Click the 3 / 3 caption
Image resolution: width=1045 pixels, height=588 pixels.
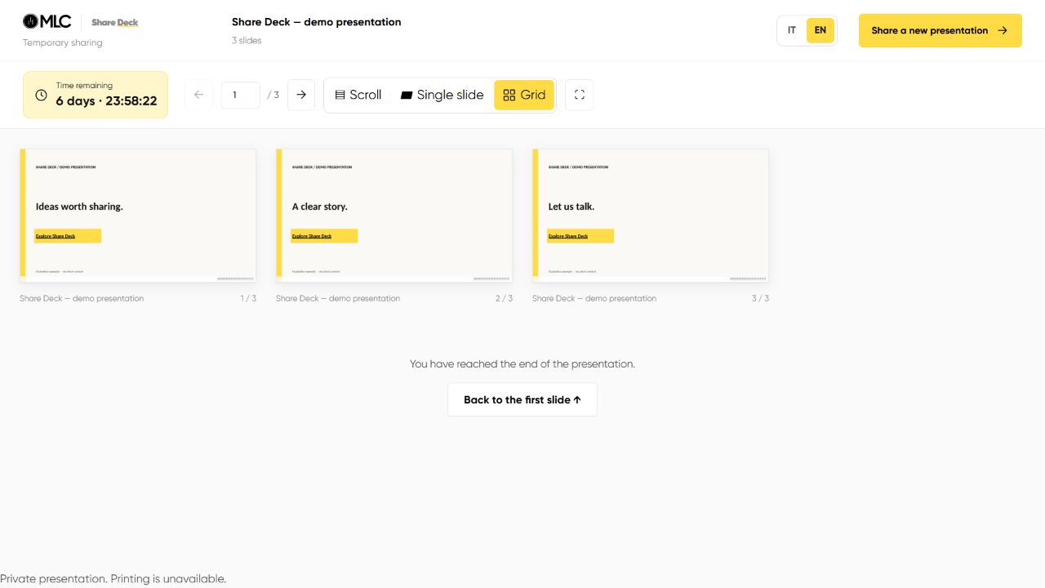pyautogui.click(x=760, y=298)
